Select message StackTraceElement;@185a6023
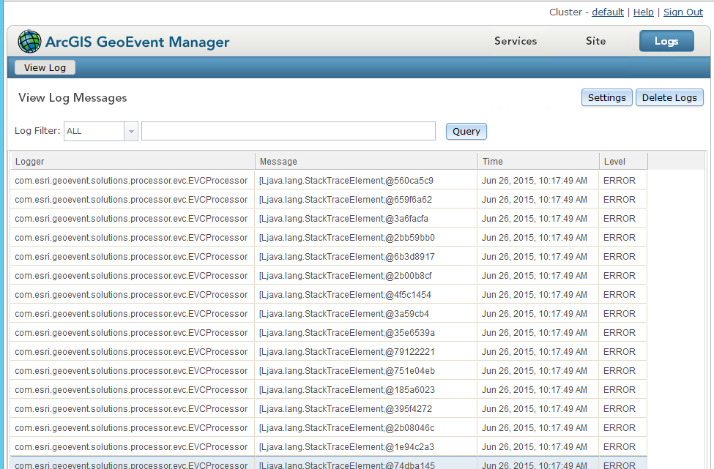714x469 pixels. point(347,391)
